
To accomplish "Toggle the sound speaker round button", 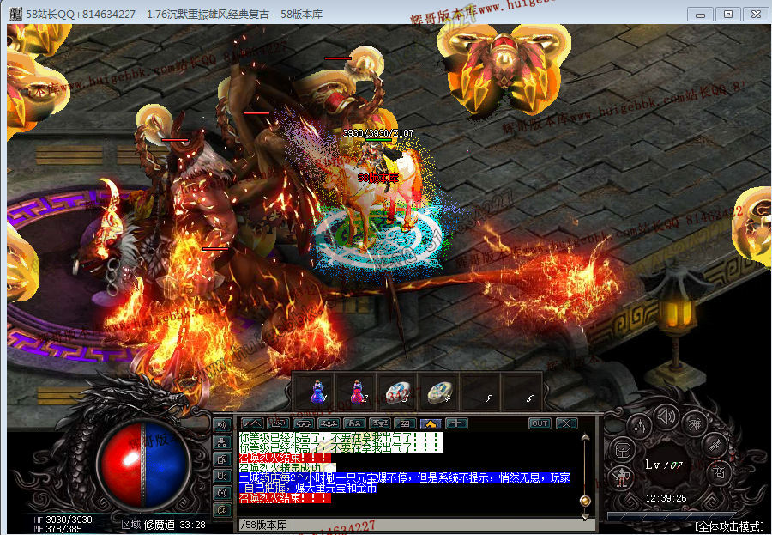I will click(666, 417).
